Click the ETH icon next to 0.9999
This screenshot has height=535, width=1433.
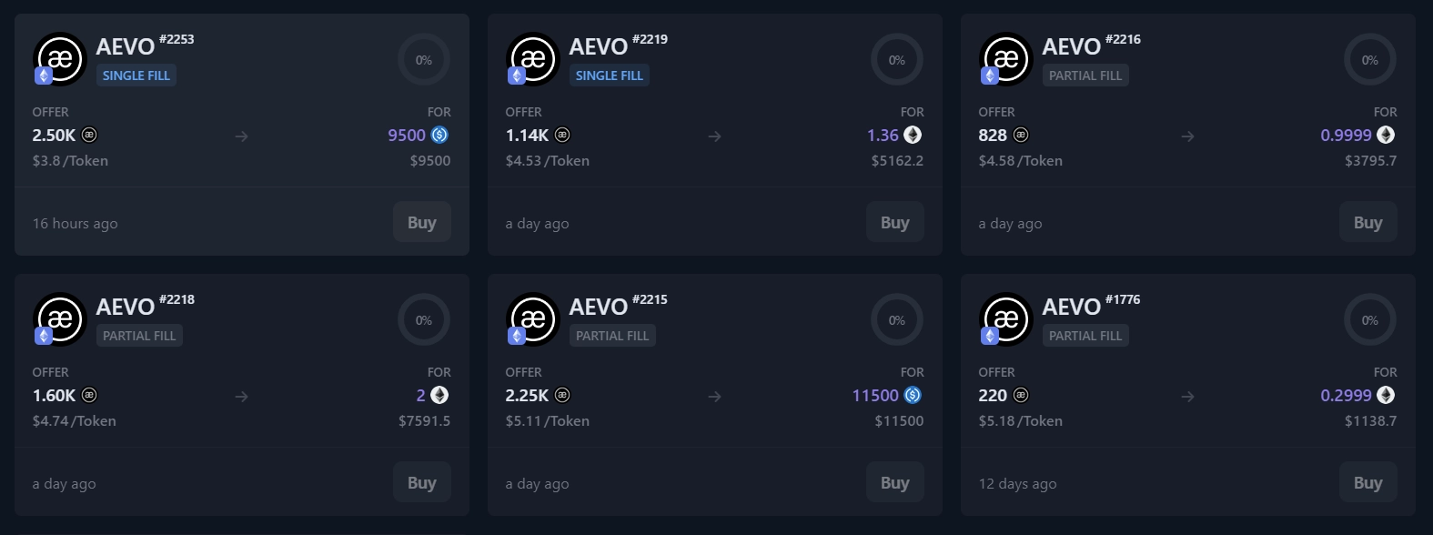tap(1386, 135)
